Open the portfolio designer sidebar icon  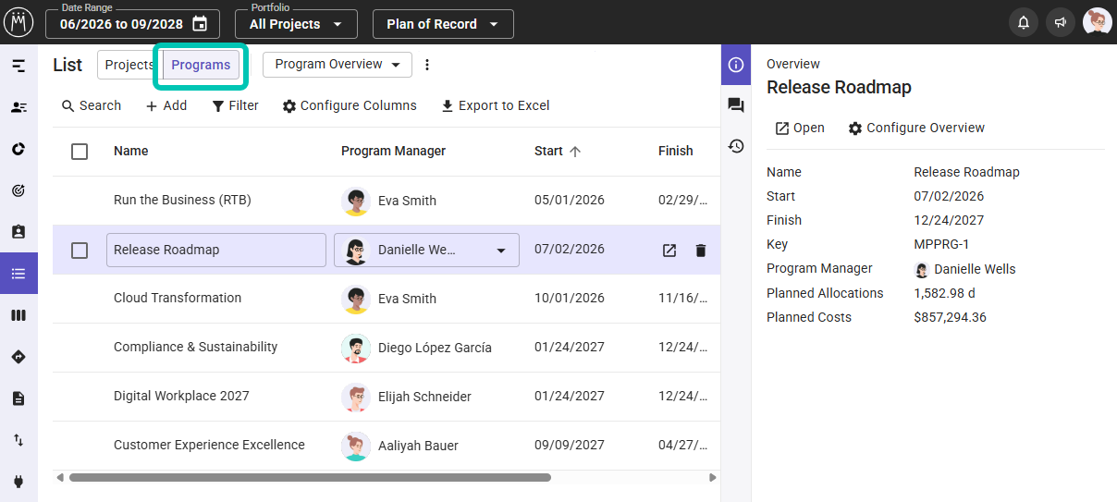18,66
